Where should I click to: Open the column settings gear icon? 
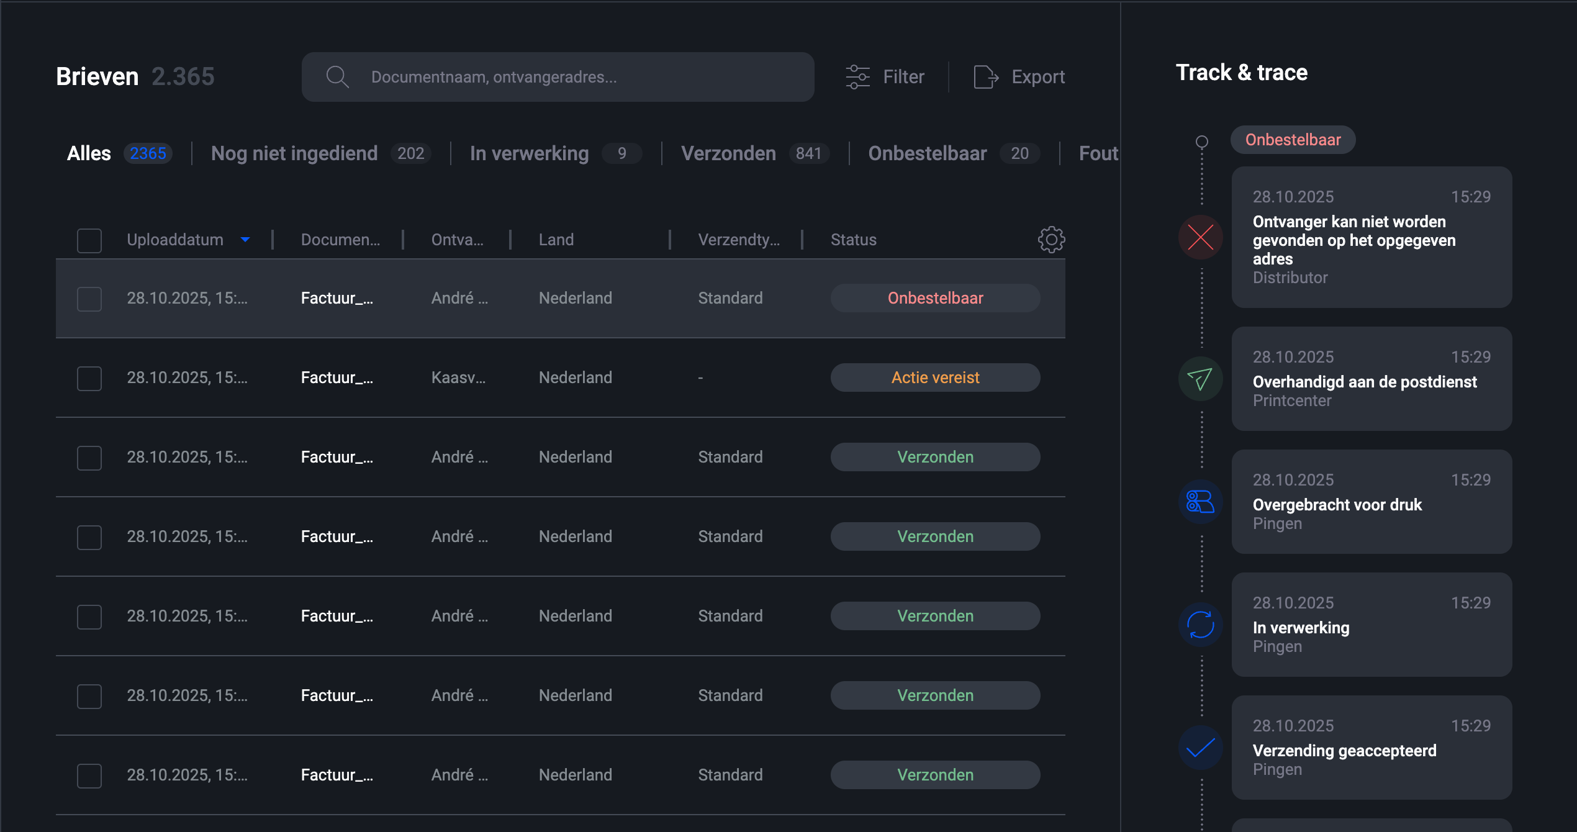tap(1051, 240)
